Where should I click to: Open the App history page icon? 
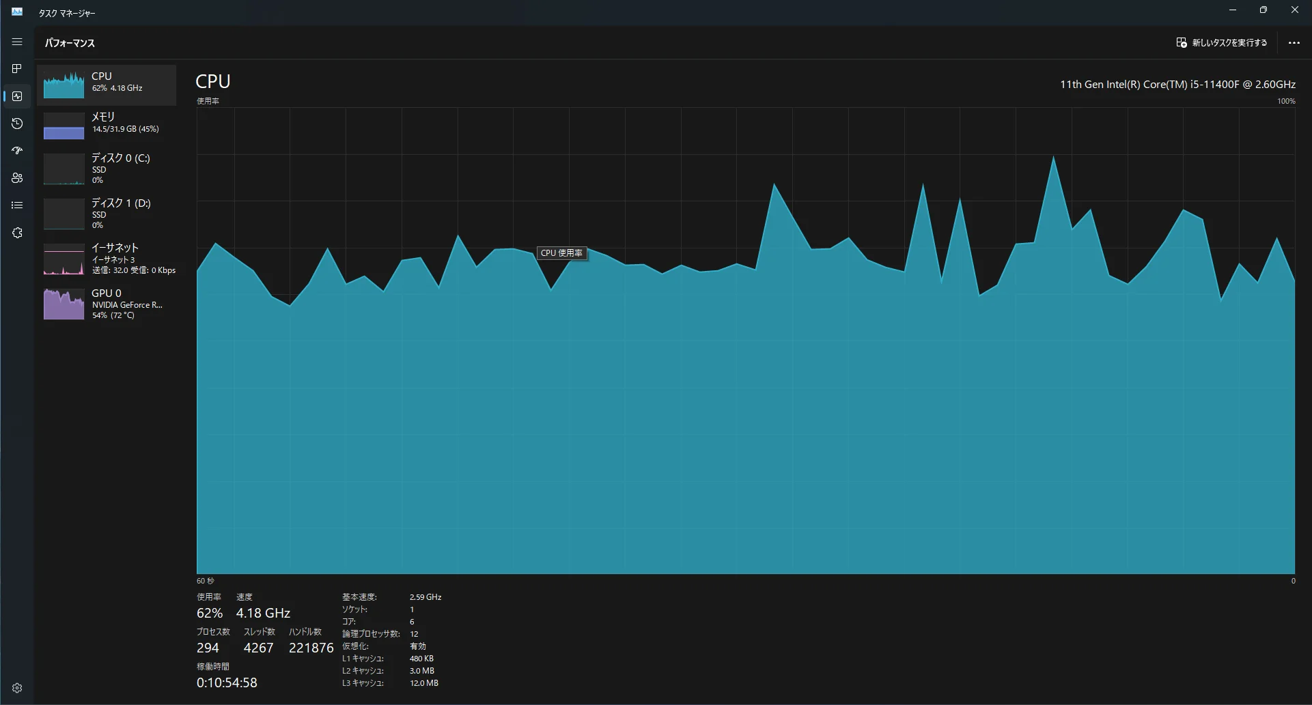(17, 124)
